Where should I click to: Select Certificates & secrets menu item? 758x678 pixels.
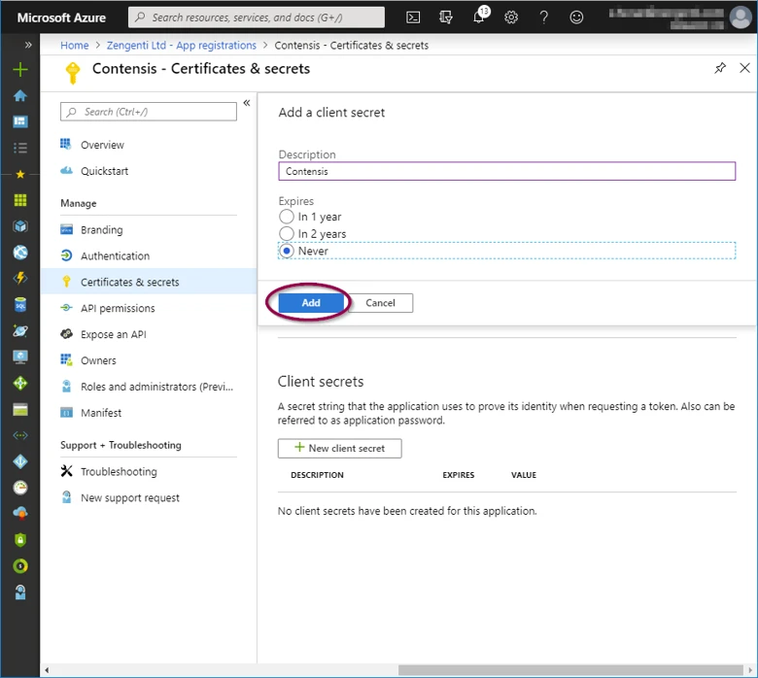pyautogui.click(x=149, y=282)
